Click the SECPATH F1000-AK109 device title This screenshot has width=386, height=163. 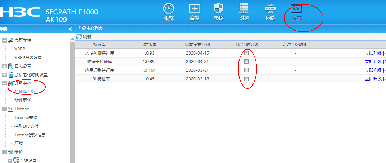pyautogui.click(x=73, y=15)
